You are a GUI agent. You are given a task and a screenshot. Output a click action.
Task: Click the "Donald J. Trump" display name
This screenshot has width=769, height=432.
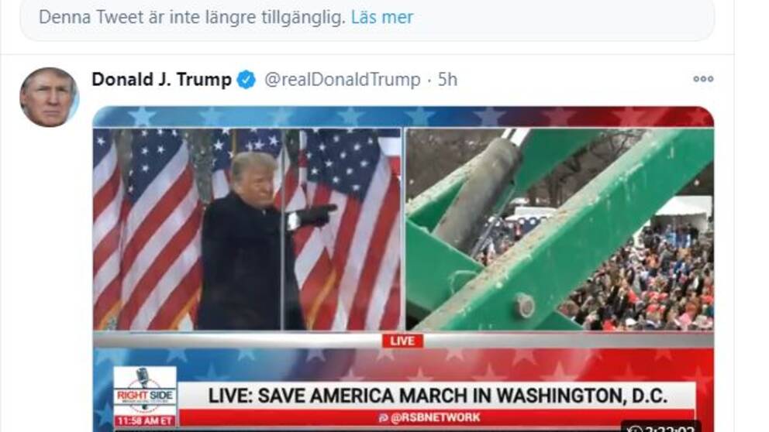(161, 79)
